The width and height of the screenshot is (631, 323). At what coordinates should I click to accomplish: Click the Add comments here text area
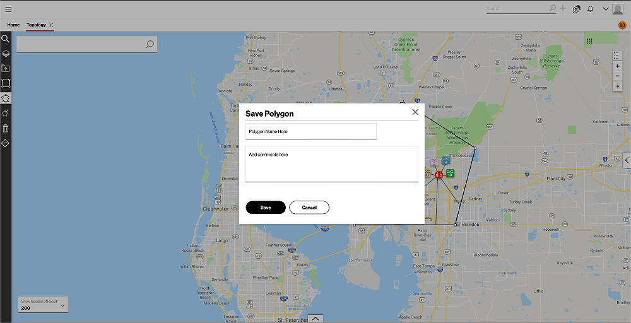pos(332,164)
